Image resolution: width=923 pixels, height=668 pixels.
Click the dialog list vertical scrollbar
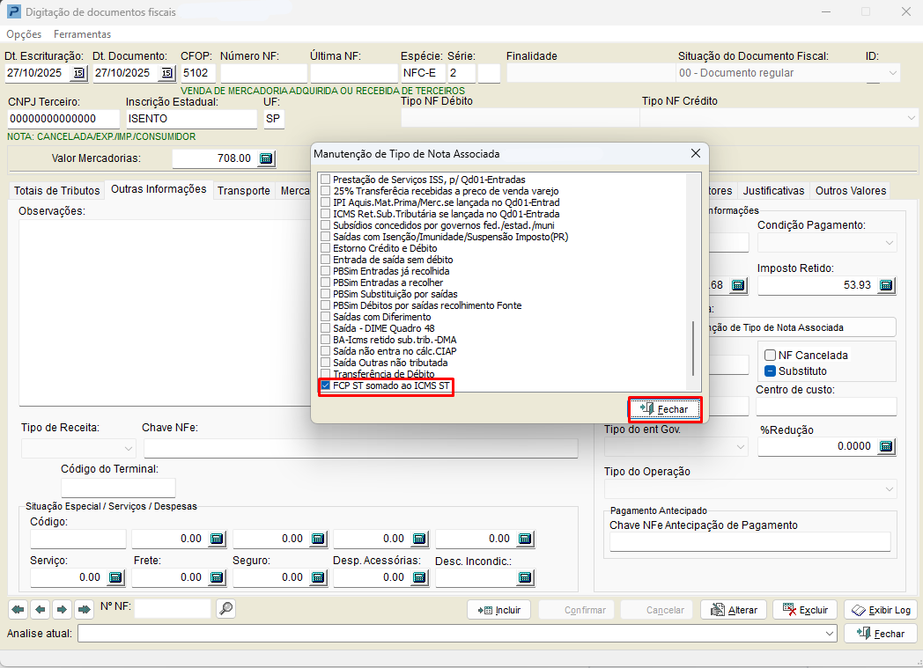[695, 348]
